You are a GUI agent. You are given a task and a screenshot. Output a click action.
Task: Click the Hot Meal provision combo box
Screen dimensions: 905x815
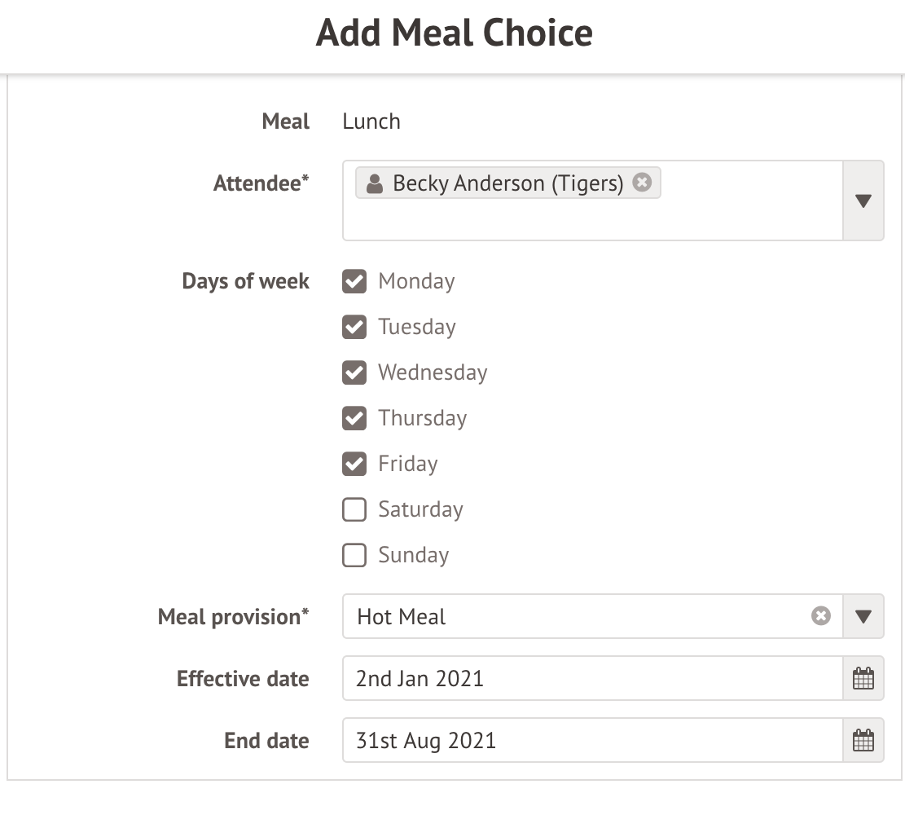pos(570,617)
